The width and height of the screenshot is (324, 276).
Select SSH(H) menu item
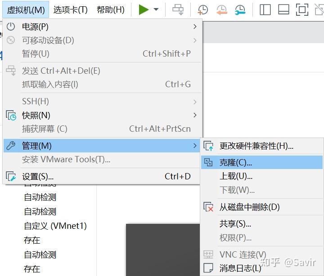(103, 102)
